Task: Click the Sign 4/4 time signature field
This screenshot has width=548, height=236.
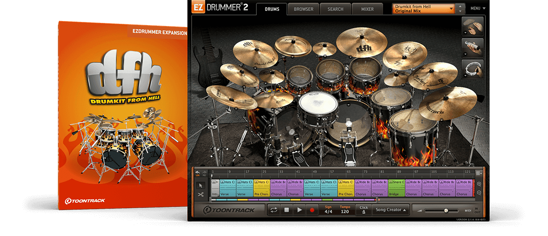Action: [x=328, y=210]
